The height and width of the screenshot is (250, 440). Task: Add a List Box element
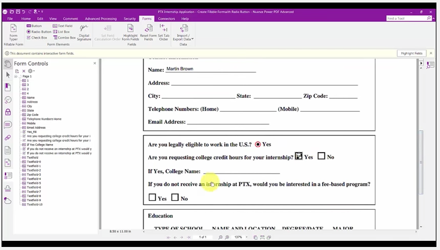click(x=61, y=32)
